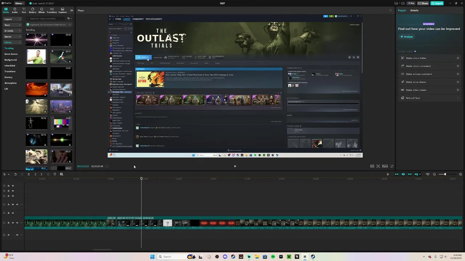This screenshot has height=261, width=465.
Task: Open the Audio tab
Action: click(15, 10)
